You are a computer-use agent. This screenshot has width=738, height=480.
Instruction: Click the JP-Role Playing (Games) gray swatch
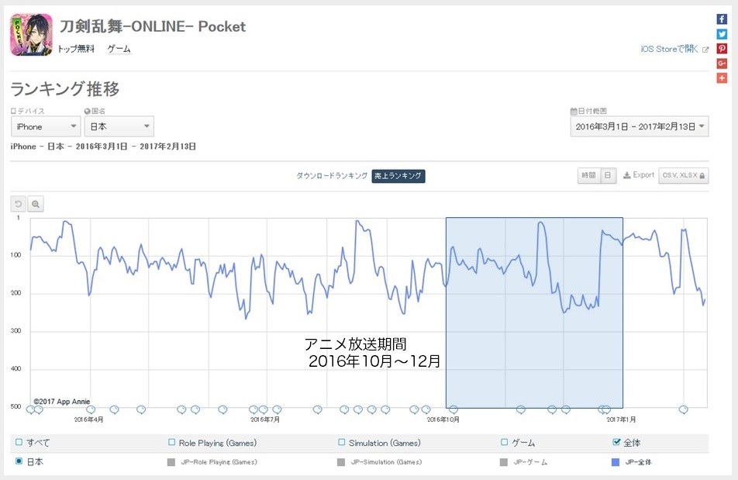171,462
